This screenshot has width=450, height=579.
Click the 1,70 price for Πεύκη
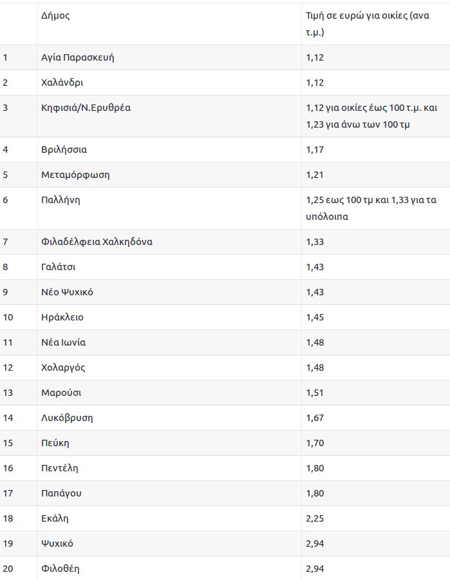point(315,444)
